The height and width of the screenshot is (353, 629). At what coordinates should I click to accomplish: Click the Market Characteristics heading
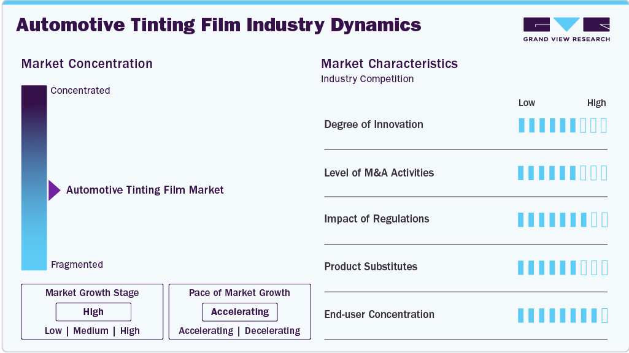point(389,64)
